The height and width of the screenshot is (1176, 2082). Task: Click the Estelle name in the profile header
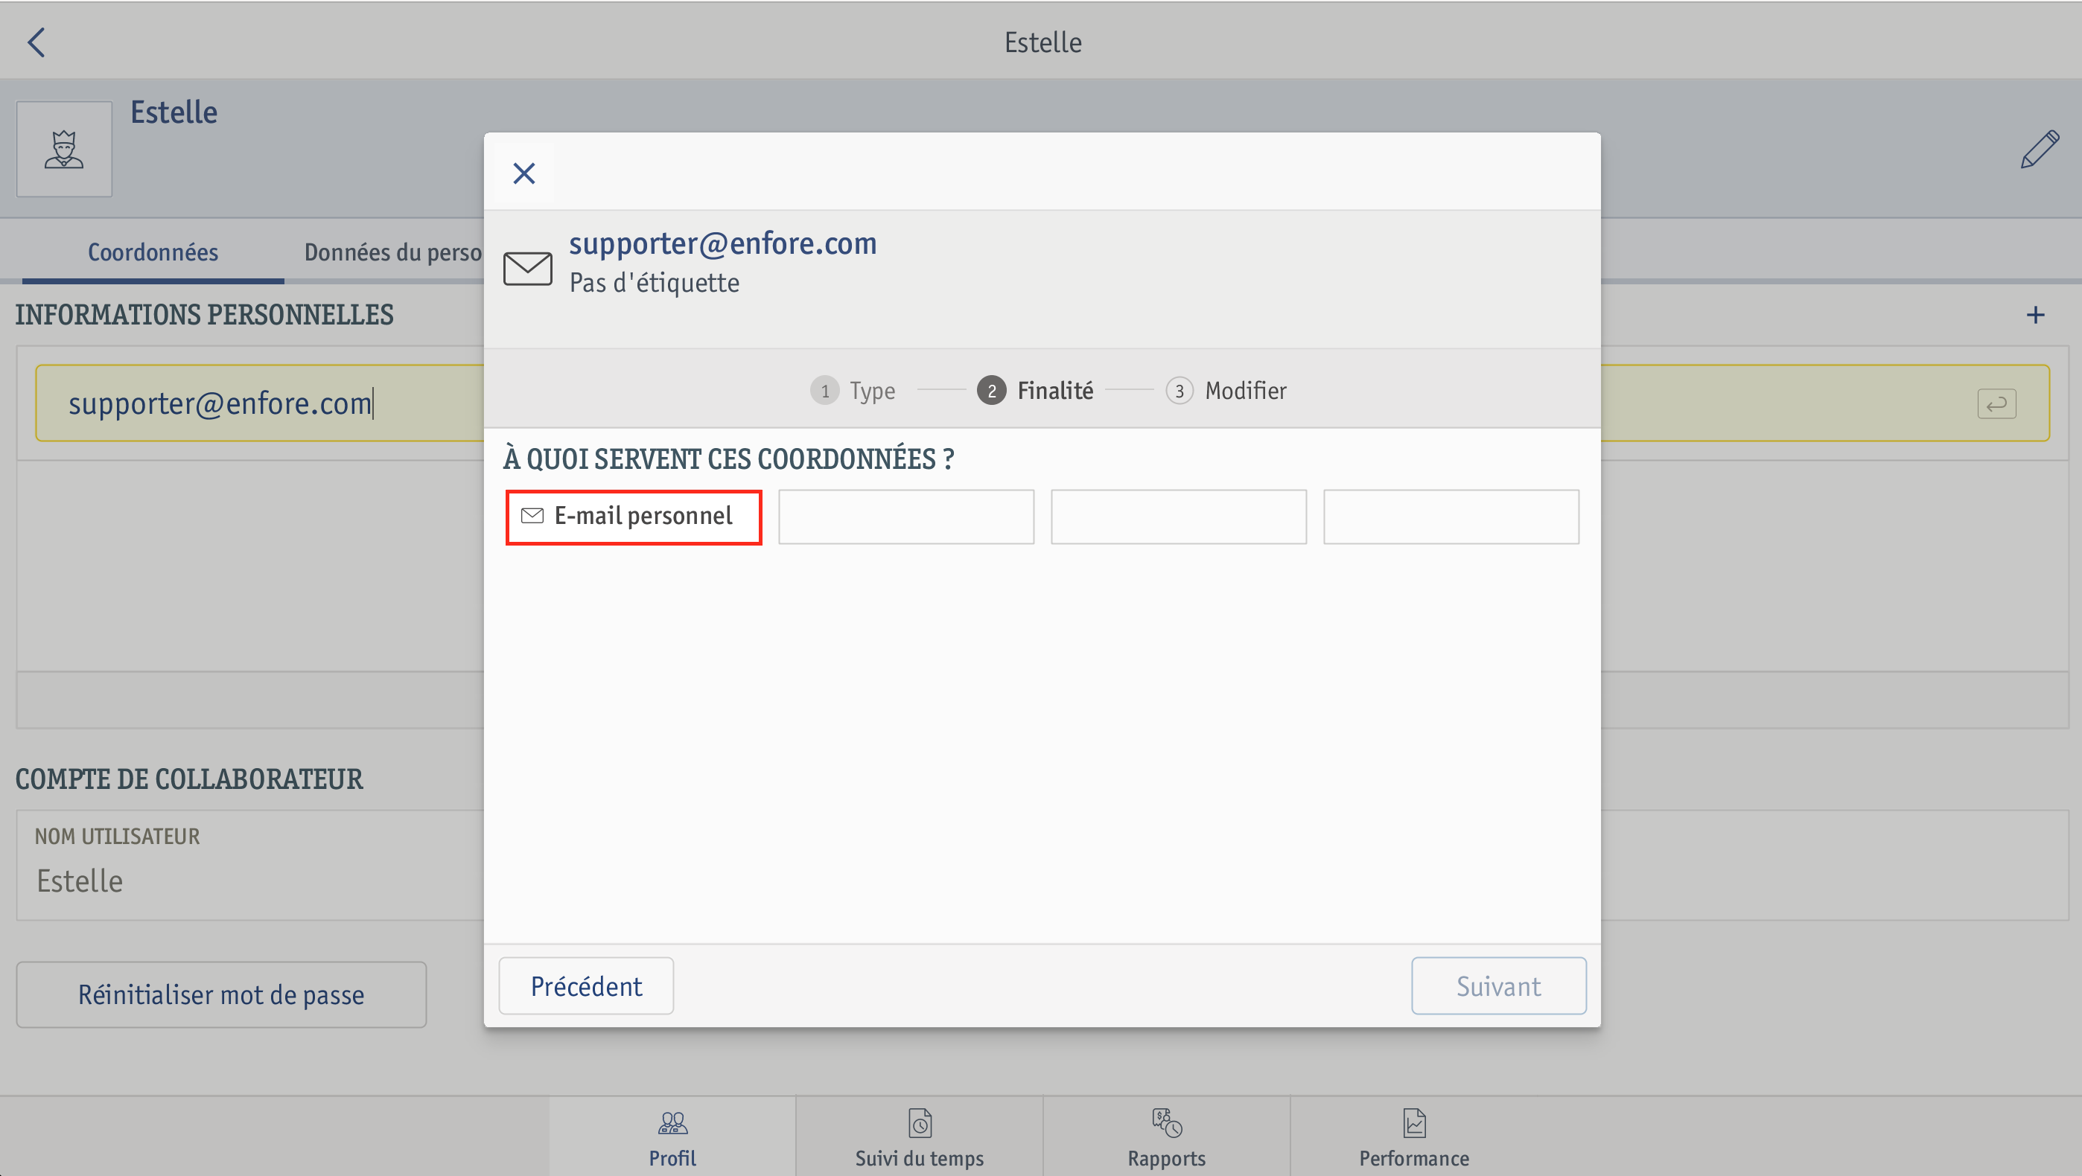pyautogui.click(x=173, y=112)
